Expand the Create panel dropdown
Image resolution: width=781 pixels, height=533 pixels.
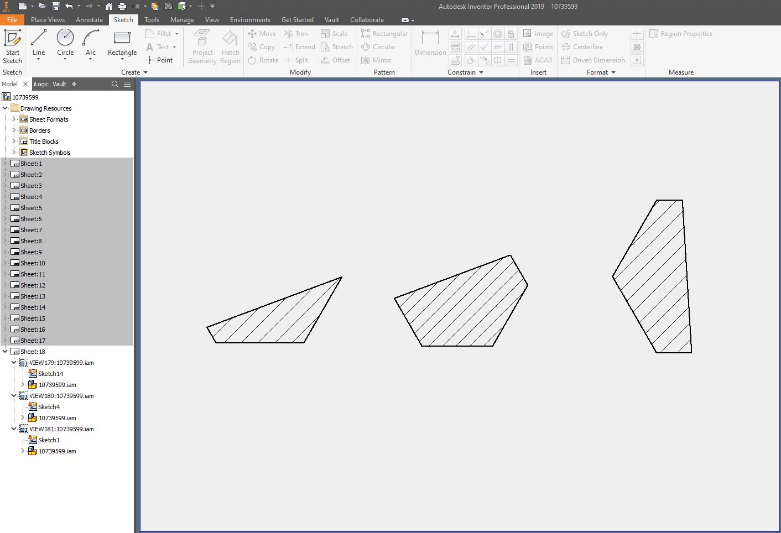click(x=134, y=72)
